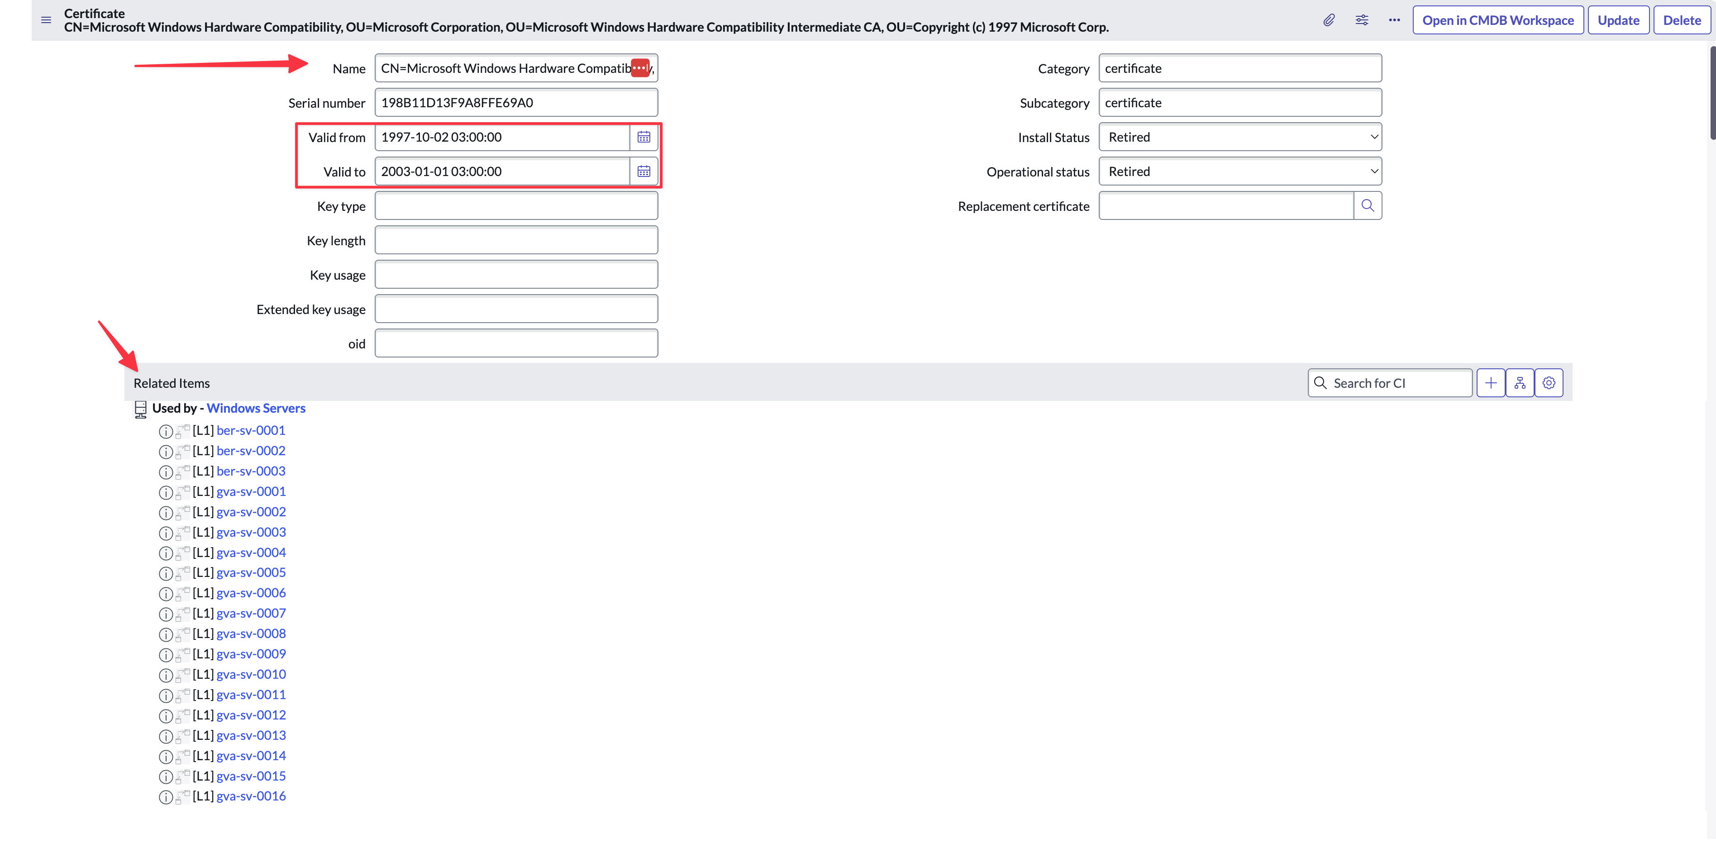The image size is (1716, 848).
Task: Click the Category field
Action: tap(1239, 69)
